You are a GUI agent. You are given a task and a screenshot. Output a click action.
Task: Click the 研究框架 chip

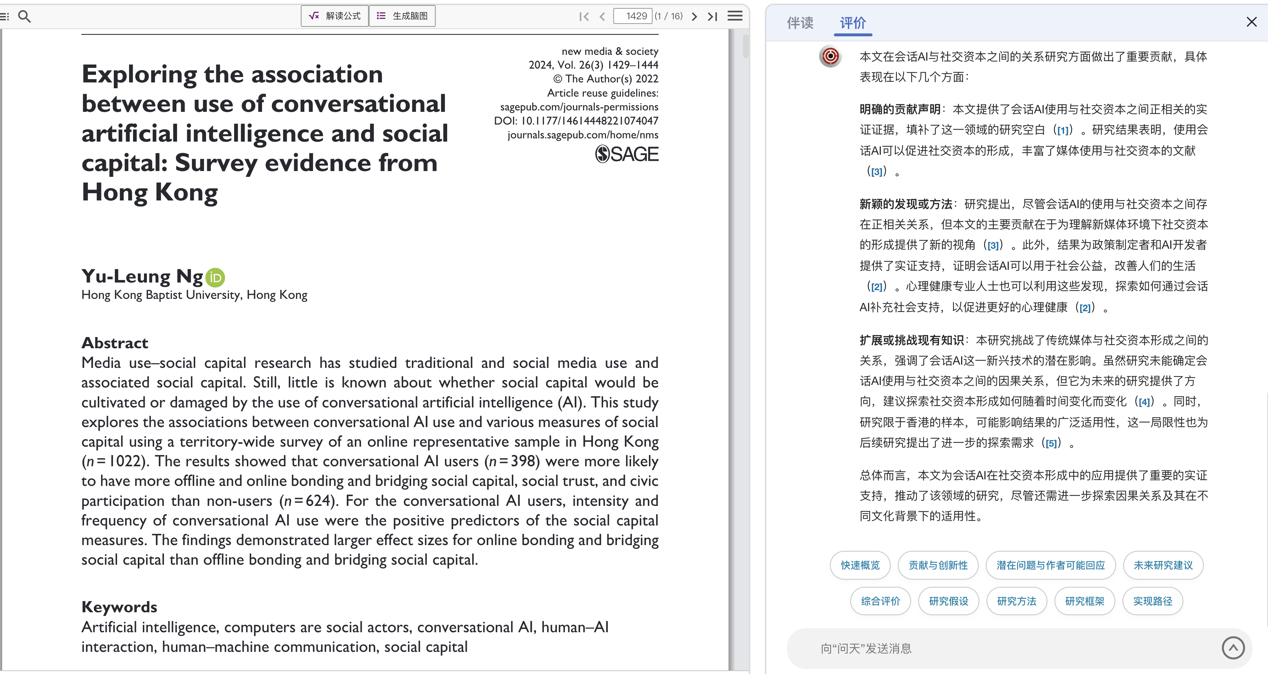point(1084,601)
